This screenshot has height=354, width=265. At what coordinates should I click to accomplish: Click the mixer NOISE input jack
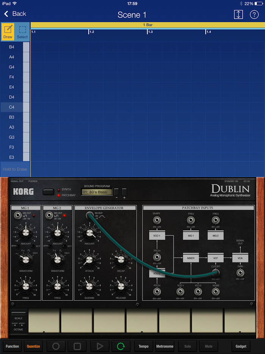[216, 292]
